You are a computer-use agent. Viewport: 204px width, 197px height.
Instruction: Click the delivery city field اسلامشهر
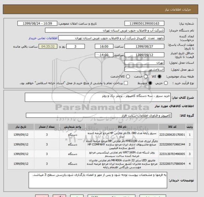(x=144, y=70)
